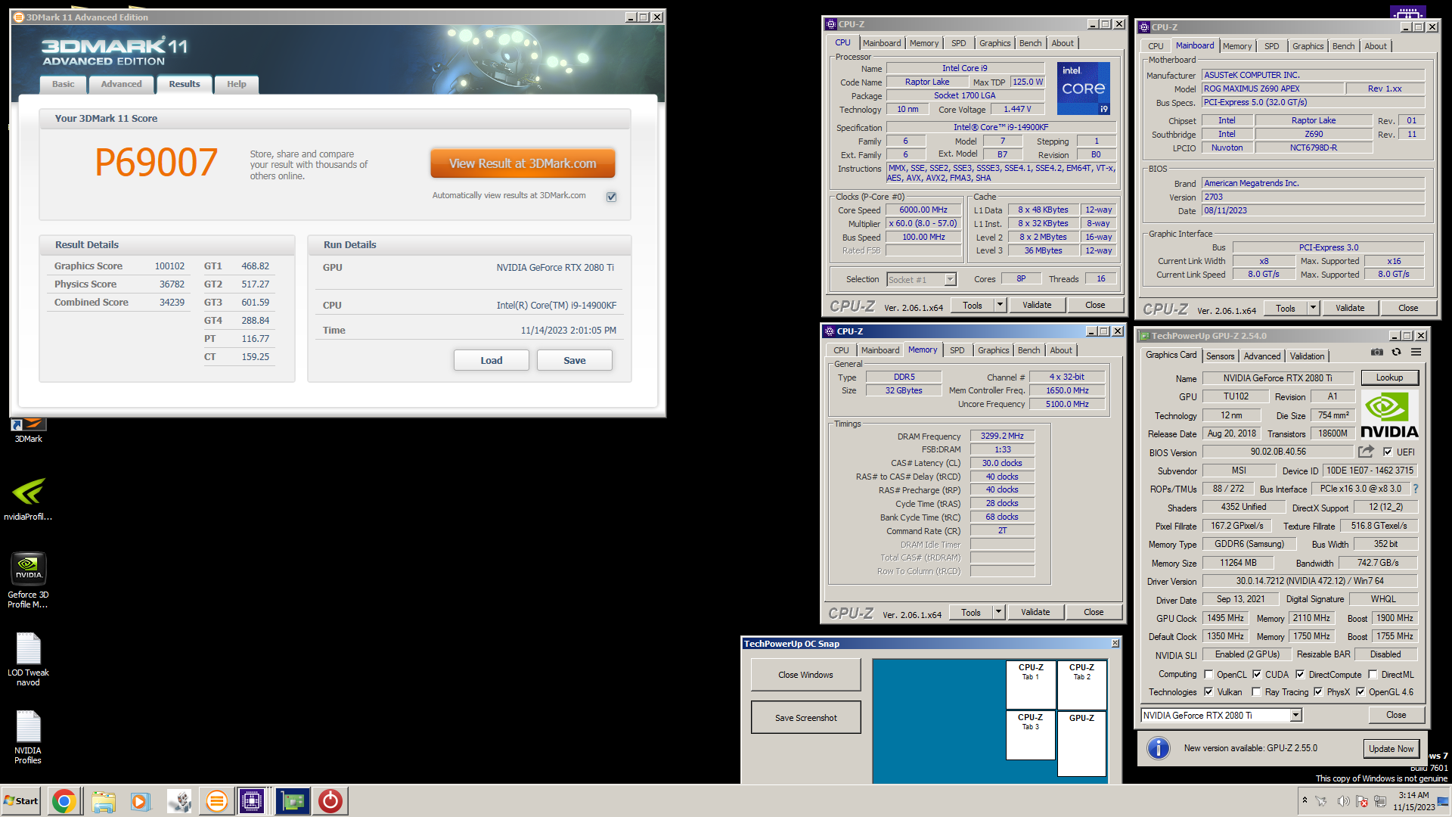This screenshot has height=817, width=1452.
Task: Click the bus interface question mark in GPU-Z
Action: pos(1416,489)
